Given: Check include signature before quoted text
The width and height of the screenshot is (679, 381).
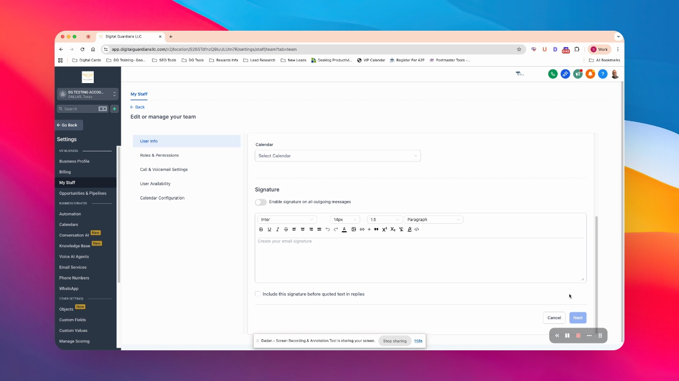Looking at the screenshot, I should (257, 294).
